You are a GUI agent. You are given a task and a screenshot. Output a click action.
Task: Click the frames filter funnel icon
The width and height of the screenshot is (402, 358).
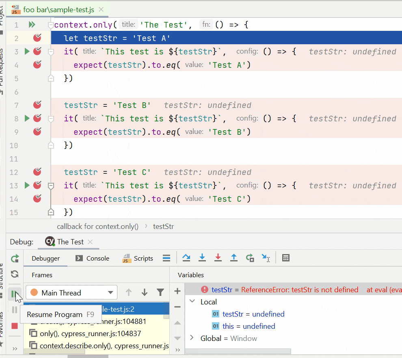point(160,292)
